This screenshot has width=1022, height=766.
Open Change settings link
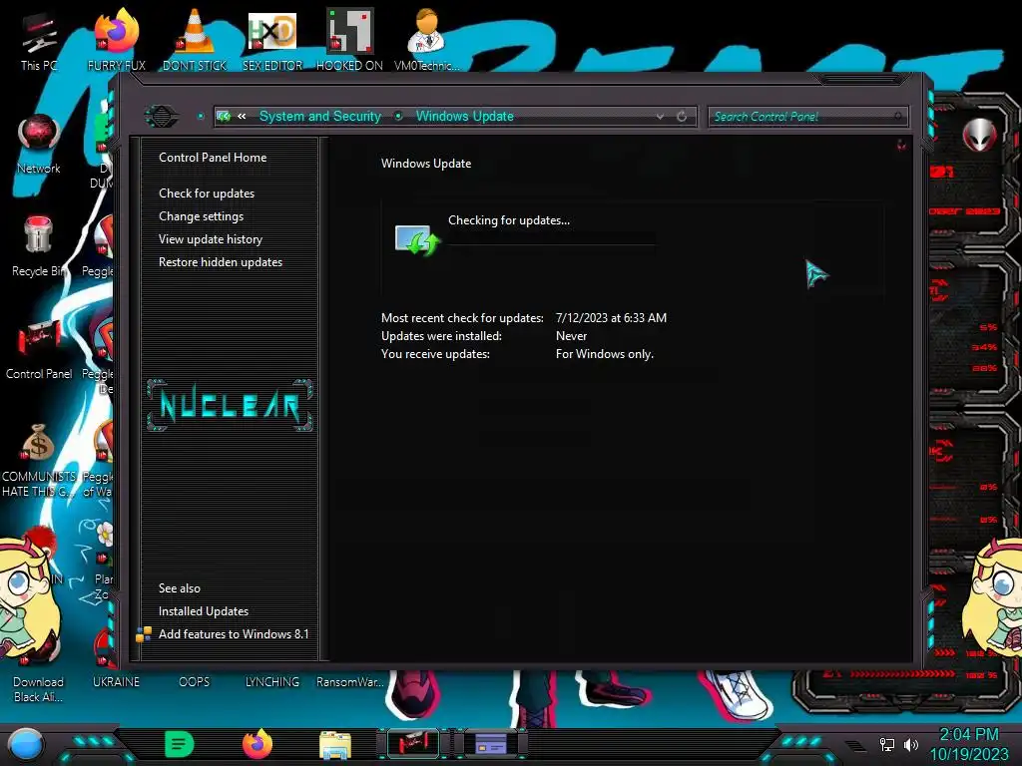(x=201, y=216)
